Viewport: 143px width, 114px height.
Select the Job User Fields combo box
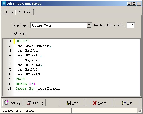click(61, 25)
